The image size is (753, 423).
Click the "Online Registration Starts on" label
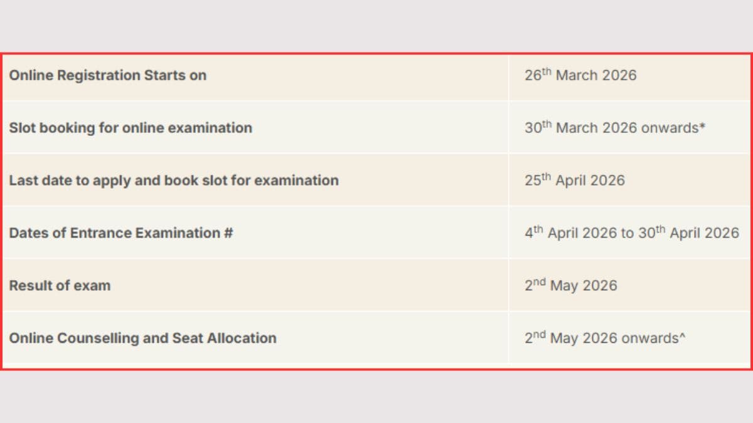click(107, 75)
